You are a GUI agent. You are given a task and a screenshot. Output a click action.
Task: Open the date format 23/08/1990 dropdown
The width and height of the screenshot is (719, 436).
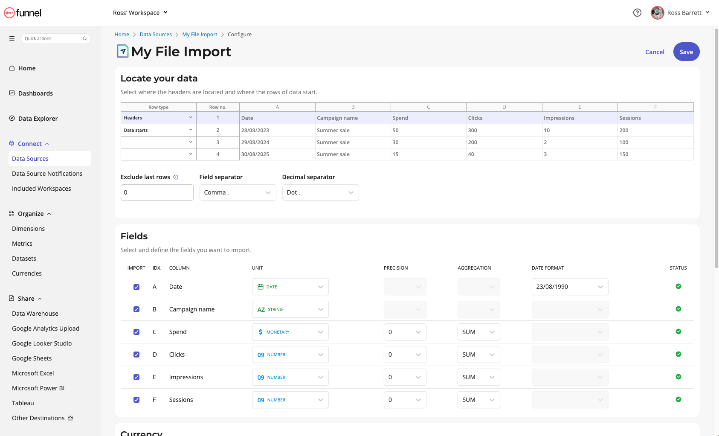pos(570,287)
